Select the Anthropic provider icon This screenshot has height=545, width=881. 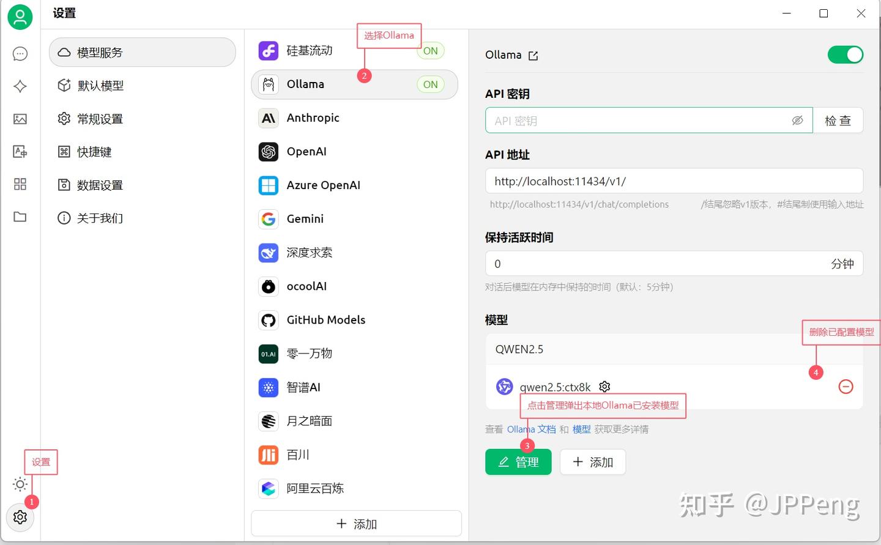click(269, 118)
